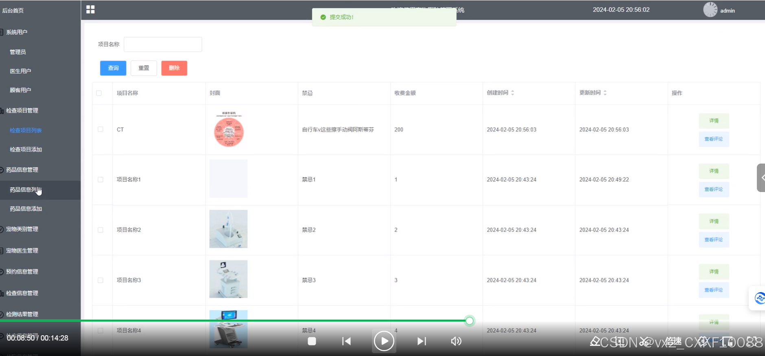Play the video with the circular play button

coord(384,341)
